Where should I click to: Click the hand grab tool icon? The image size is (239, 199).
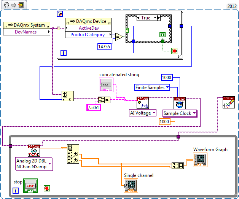point(6,5)
